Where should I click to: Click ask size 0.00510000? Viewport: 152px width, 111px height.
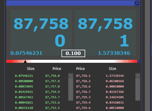click(115, 108)
